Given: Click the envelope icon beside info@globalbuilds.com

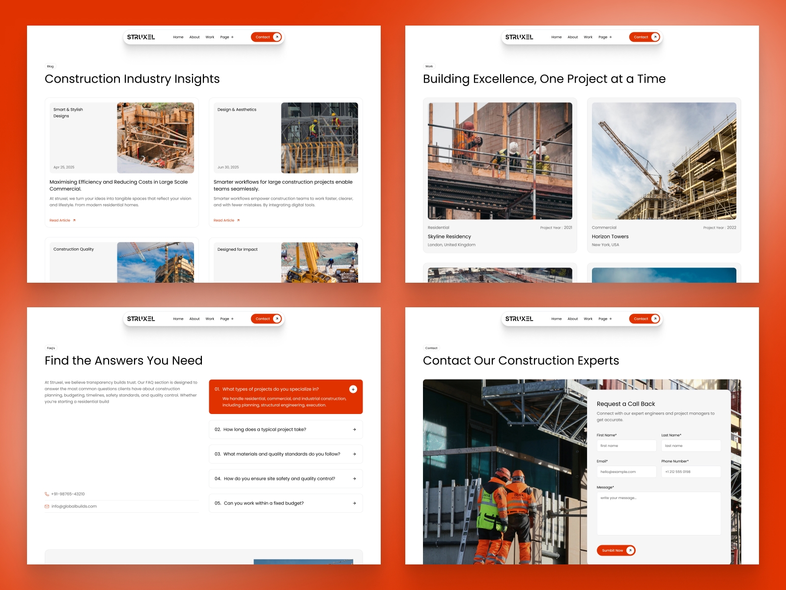Looking at the screenshot, I should pyautogui.click(x=47, y=506).
